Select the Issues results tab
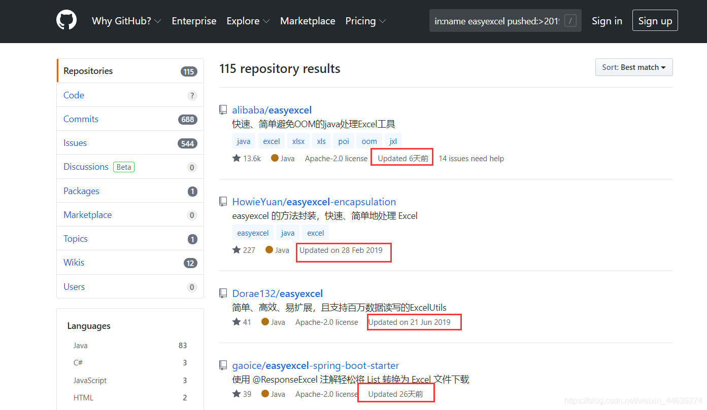The width and height of the screenshot is (707, 410). pos(130,142)
